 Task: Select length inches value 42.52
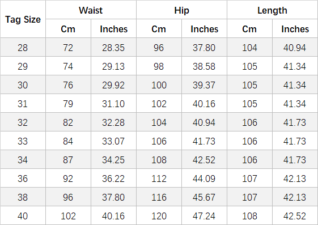(295, 216)
